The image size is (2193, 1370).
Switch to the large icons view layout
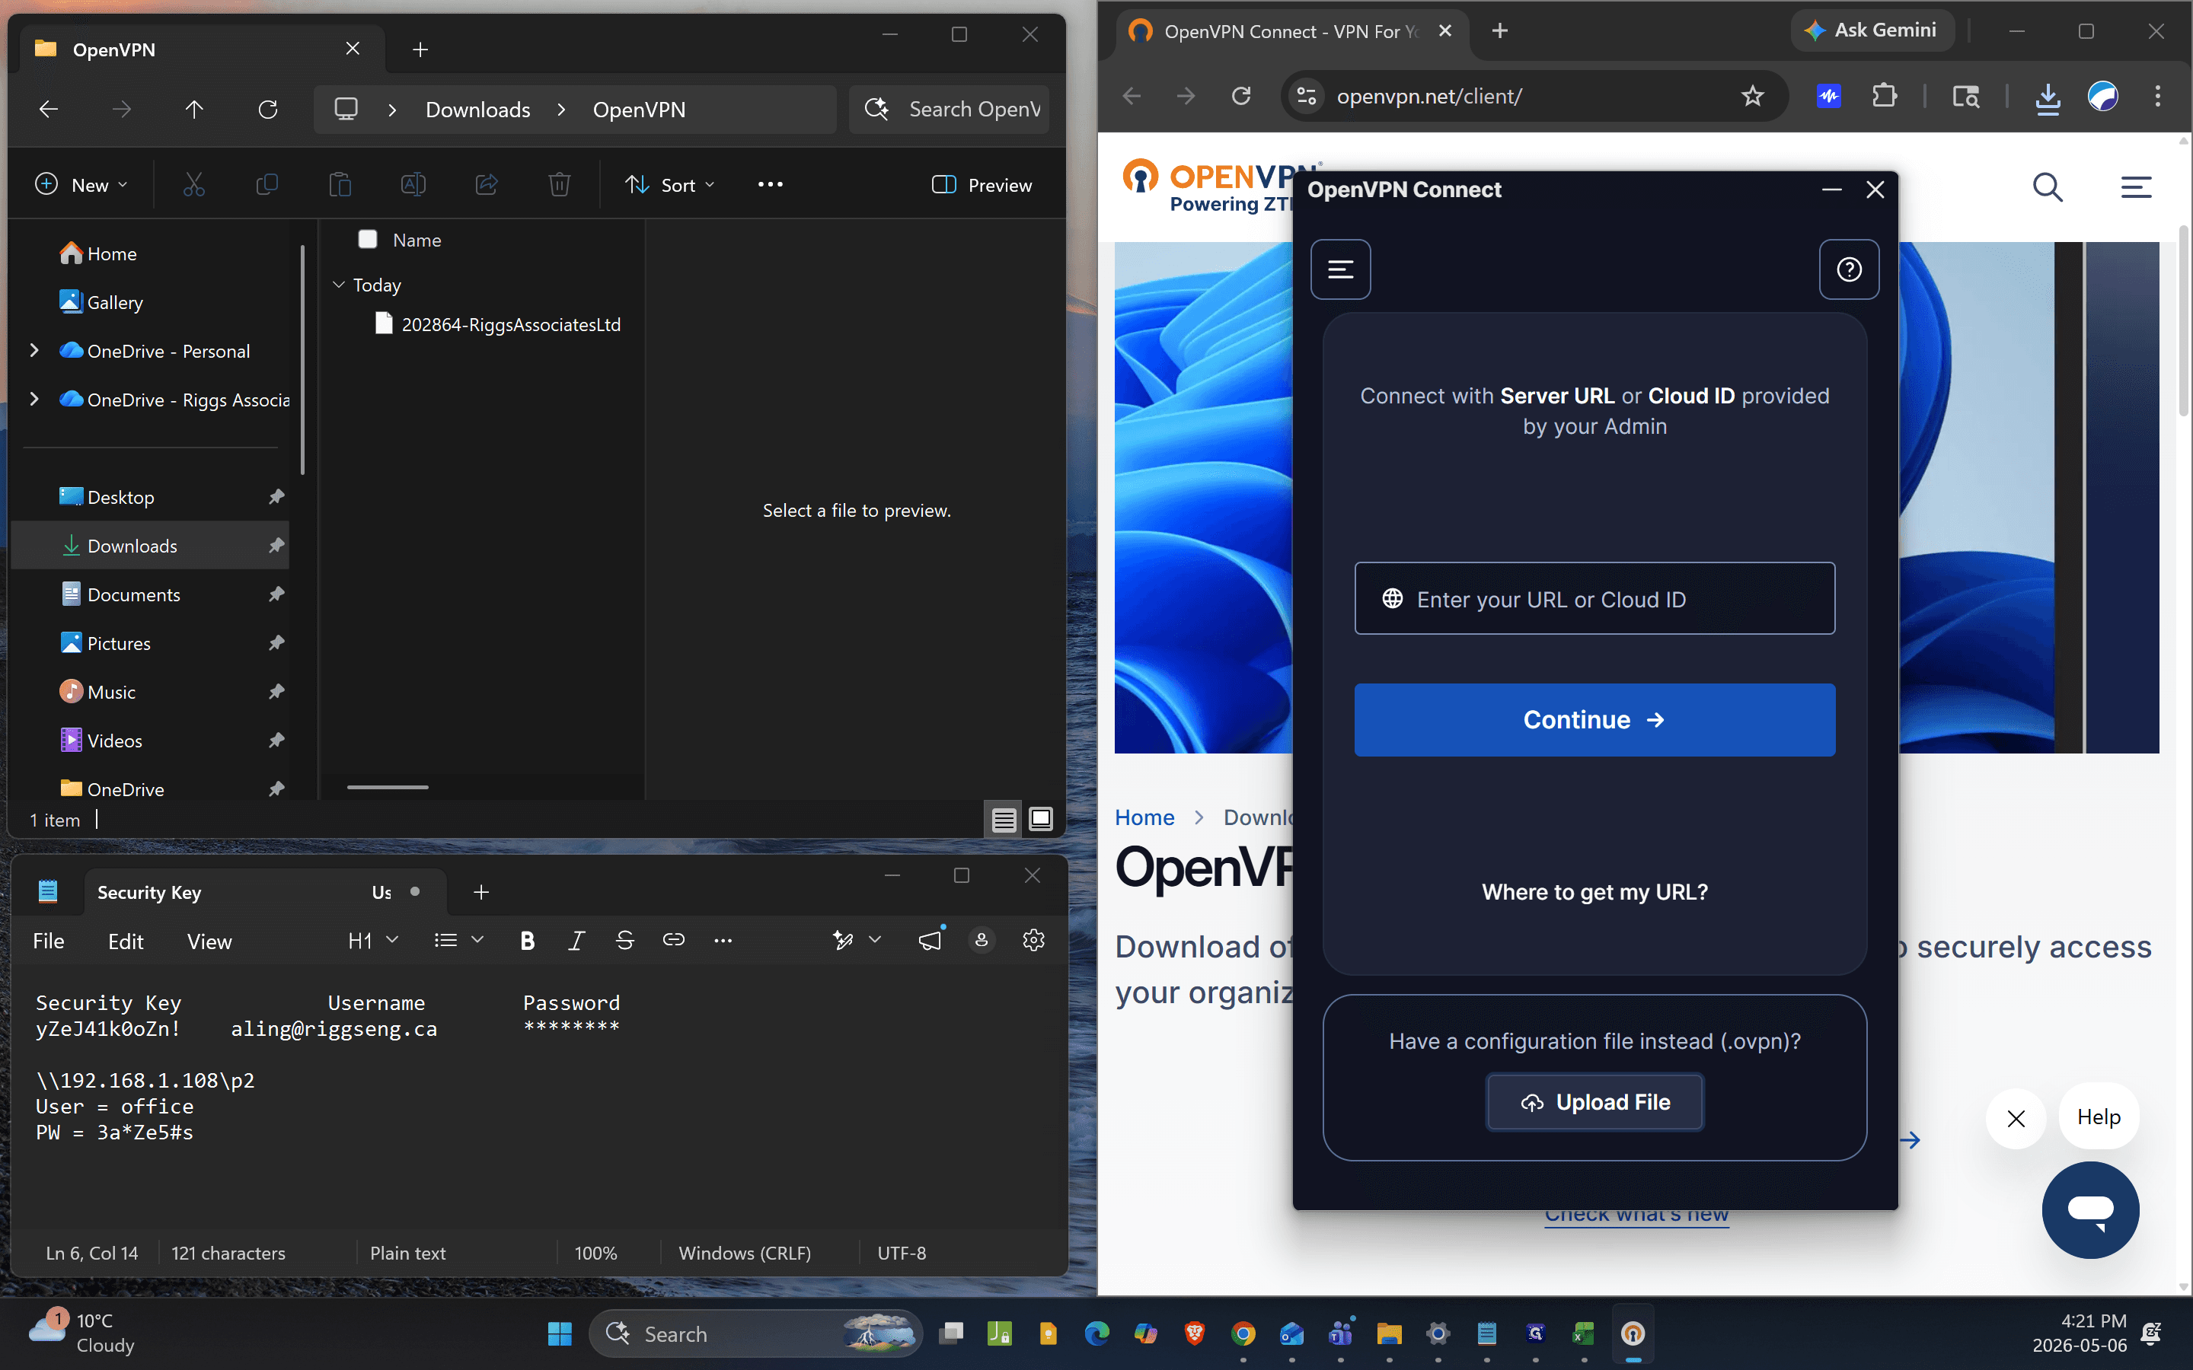(1041, 820)
